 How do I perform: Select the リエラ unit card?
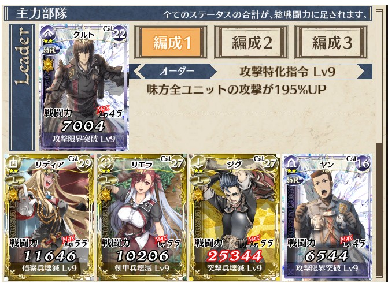(x=142, y=217)
